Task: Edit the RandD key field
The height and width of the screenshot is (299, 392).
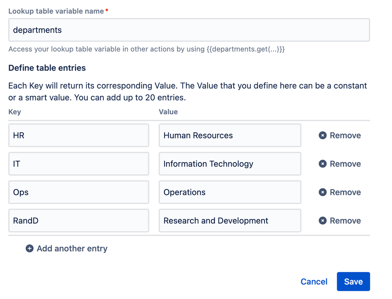Action: pyautogui.click(x=78, y=221)
